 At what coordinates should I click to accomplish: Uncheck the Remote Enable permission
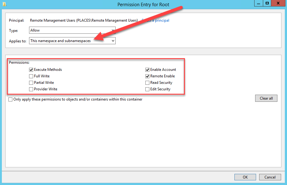pyautogui.click(x=148, y=76)
